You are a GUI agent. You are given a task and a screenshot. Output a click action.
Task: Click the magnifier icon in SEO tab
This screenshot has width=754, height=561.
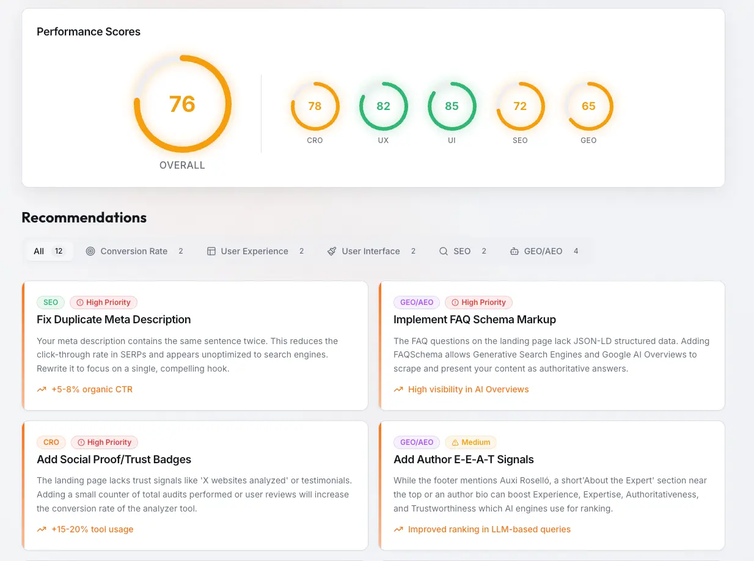444,251
